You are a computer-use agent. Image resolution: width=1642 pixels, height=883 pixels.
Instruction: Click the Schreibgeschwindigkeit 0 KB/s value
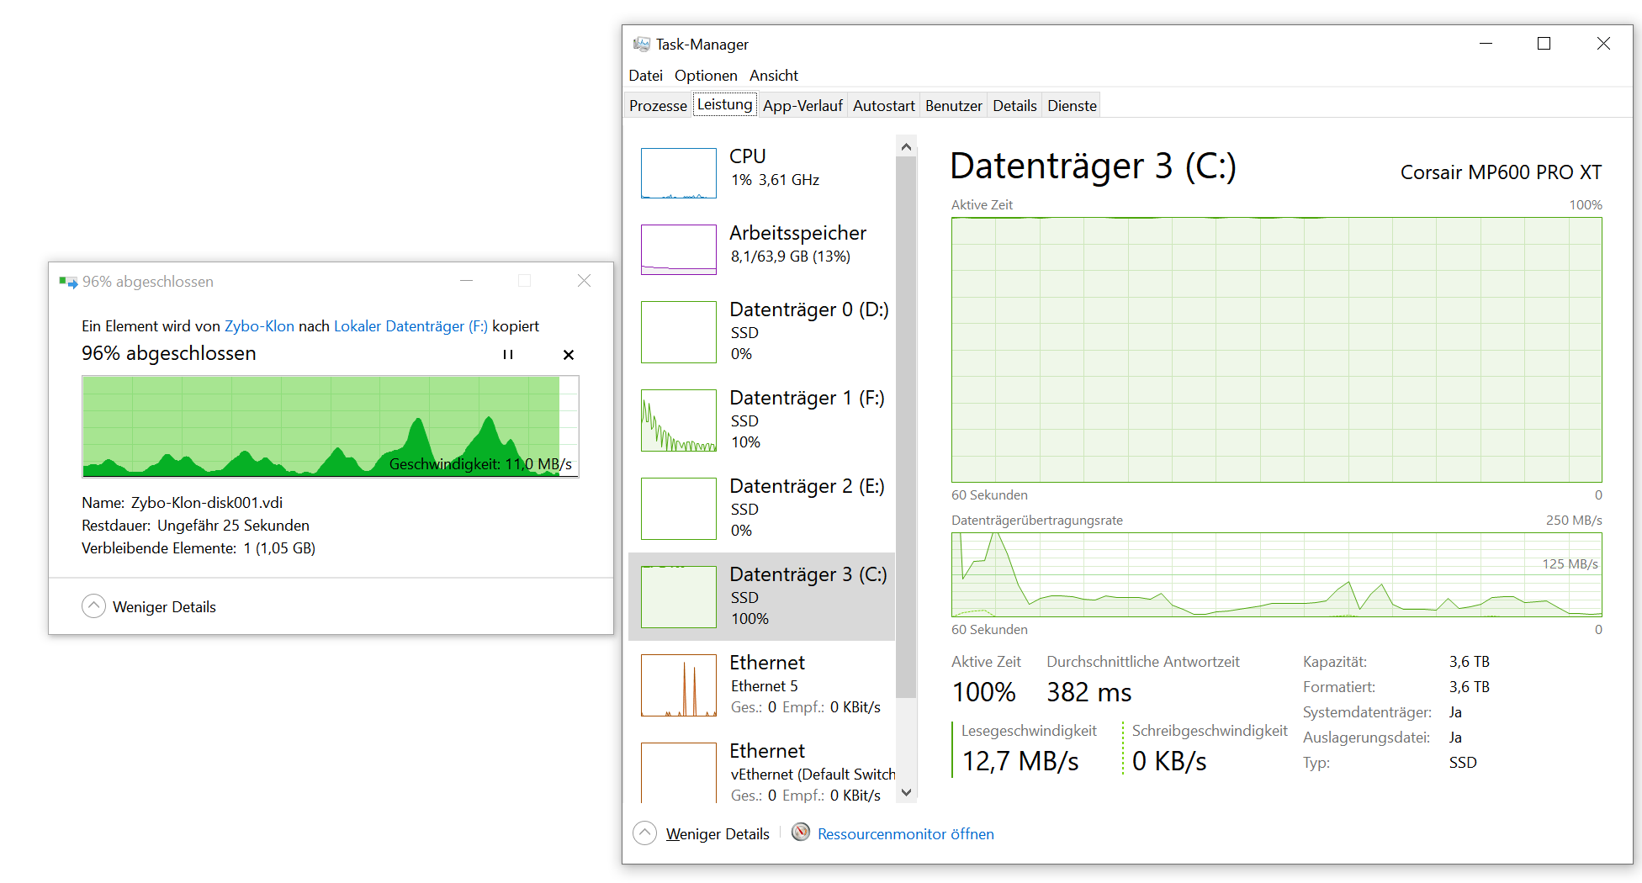(1169, 761)
